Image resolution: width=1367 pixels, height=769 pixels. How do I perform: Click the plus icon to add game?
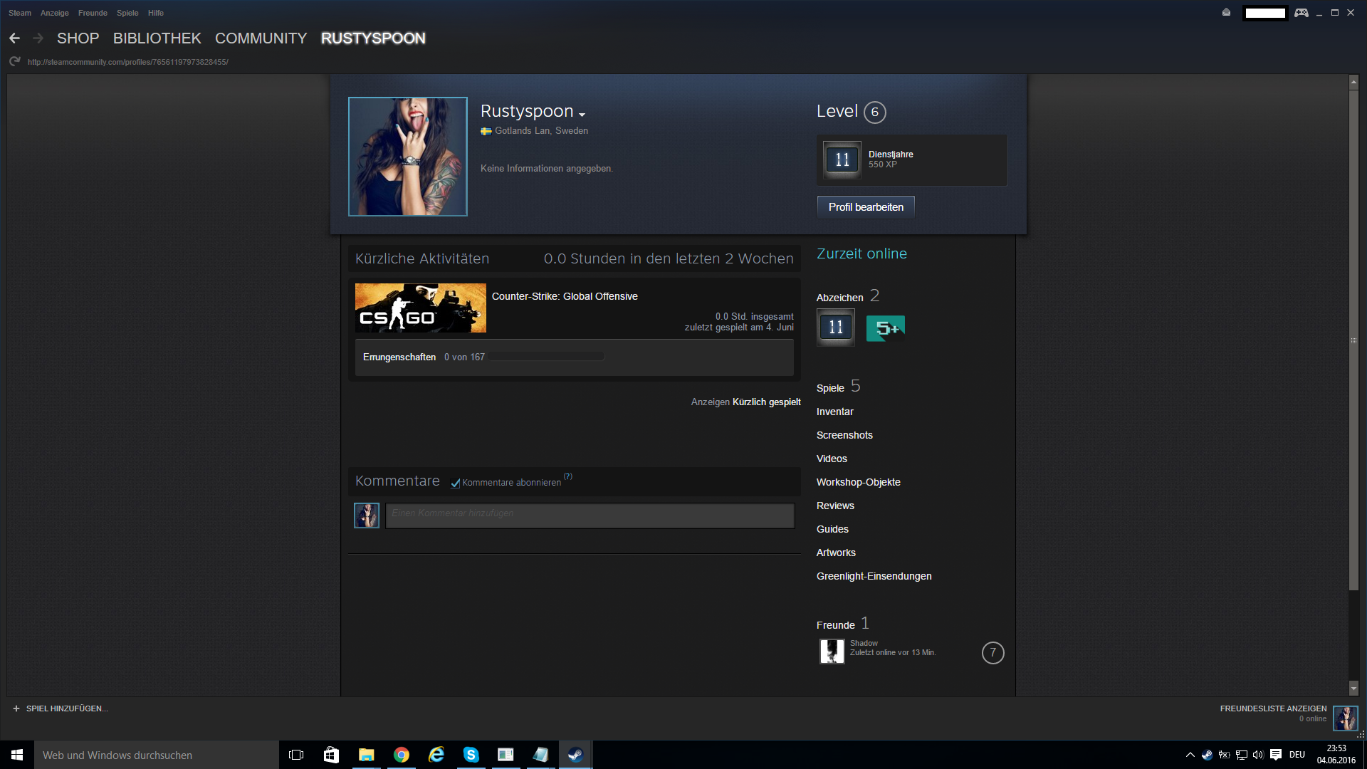point(16,708)
